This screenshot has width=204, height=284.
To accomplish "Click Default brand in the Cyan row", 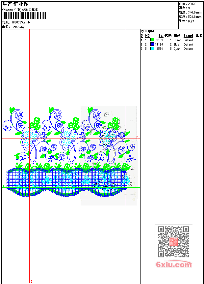I will pos(189,49).
